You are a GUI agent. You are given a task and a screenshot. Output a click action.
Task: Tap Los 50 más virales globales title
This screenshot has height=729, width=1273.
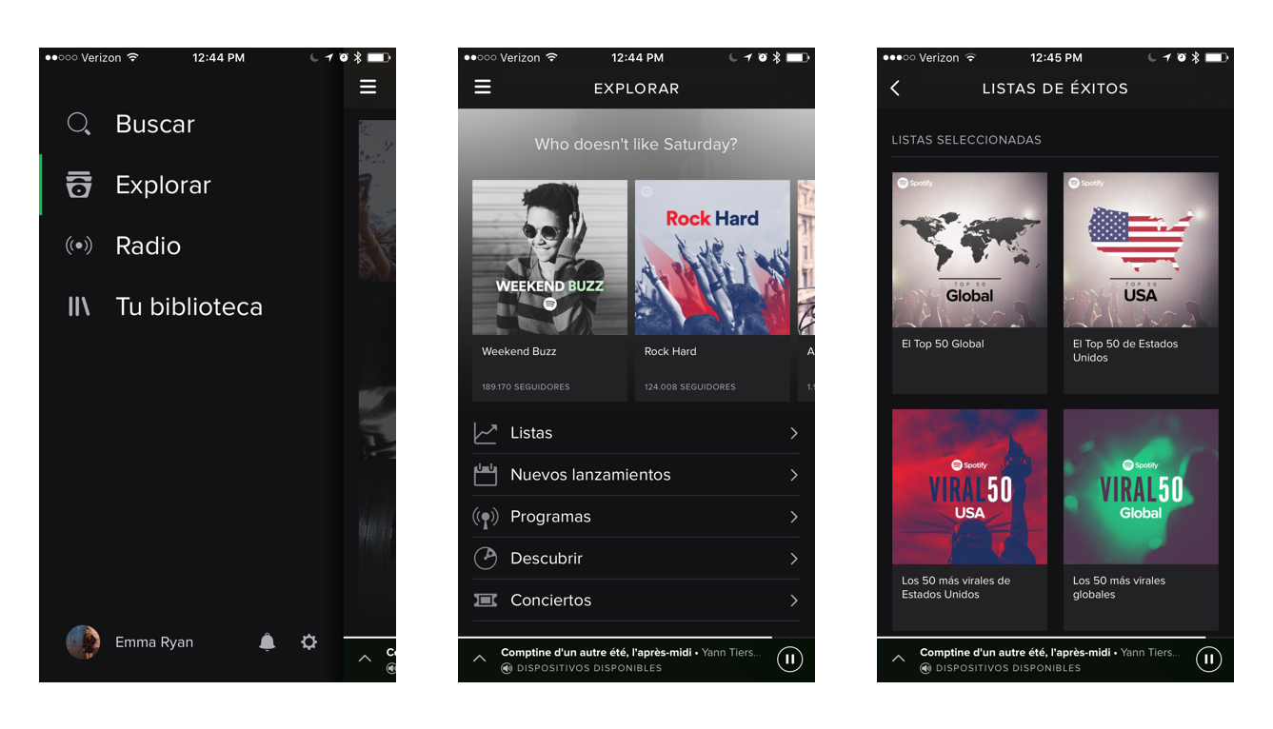point(1119,587)
